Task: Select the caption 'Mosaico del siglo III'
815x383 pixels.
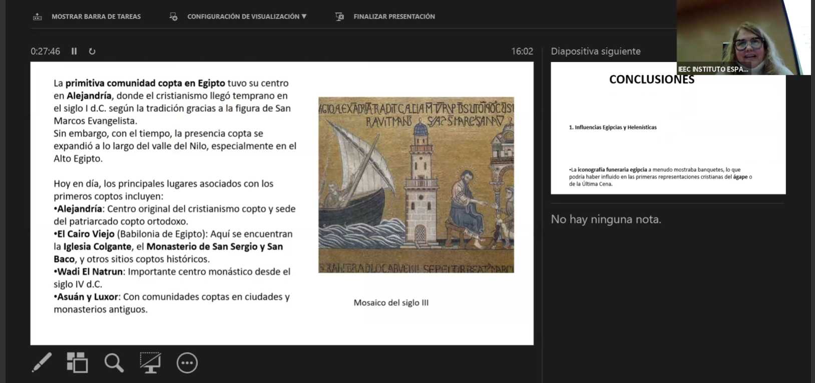Action: pos(391,302)
